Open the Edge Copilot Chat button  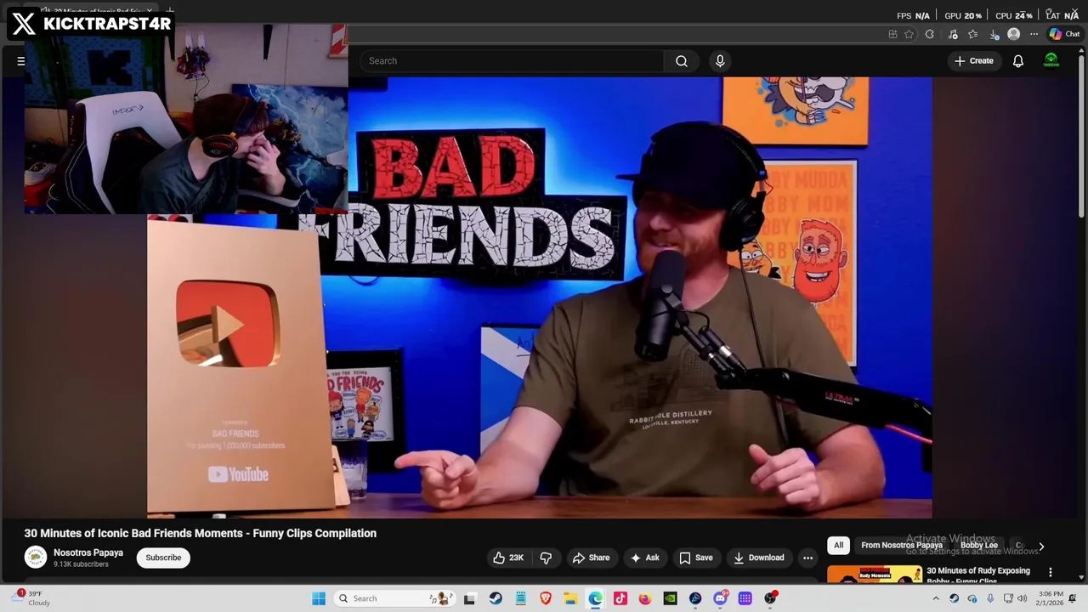[x=1064, y=34]
